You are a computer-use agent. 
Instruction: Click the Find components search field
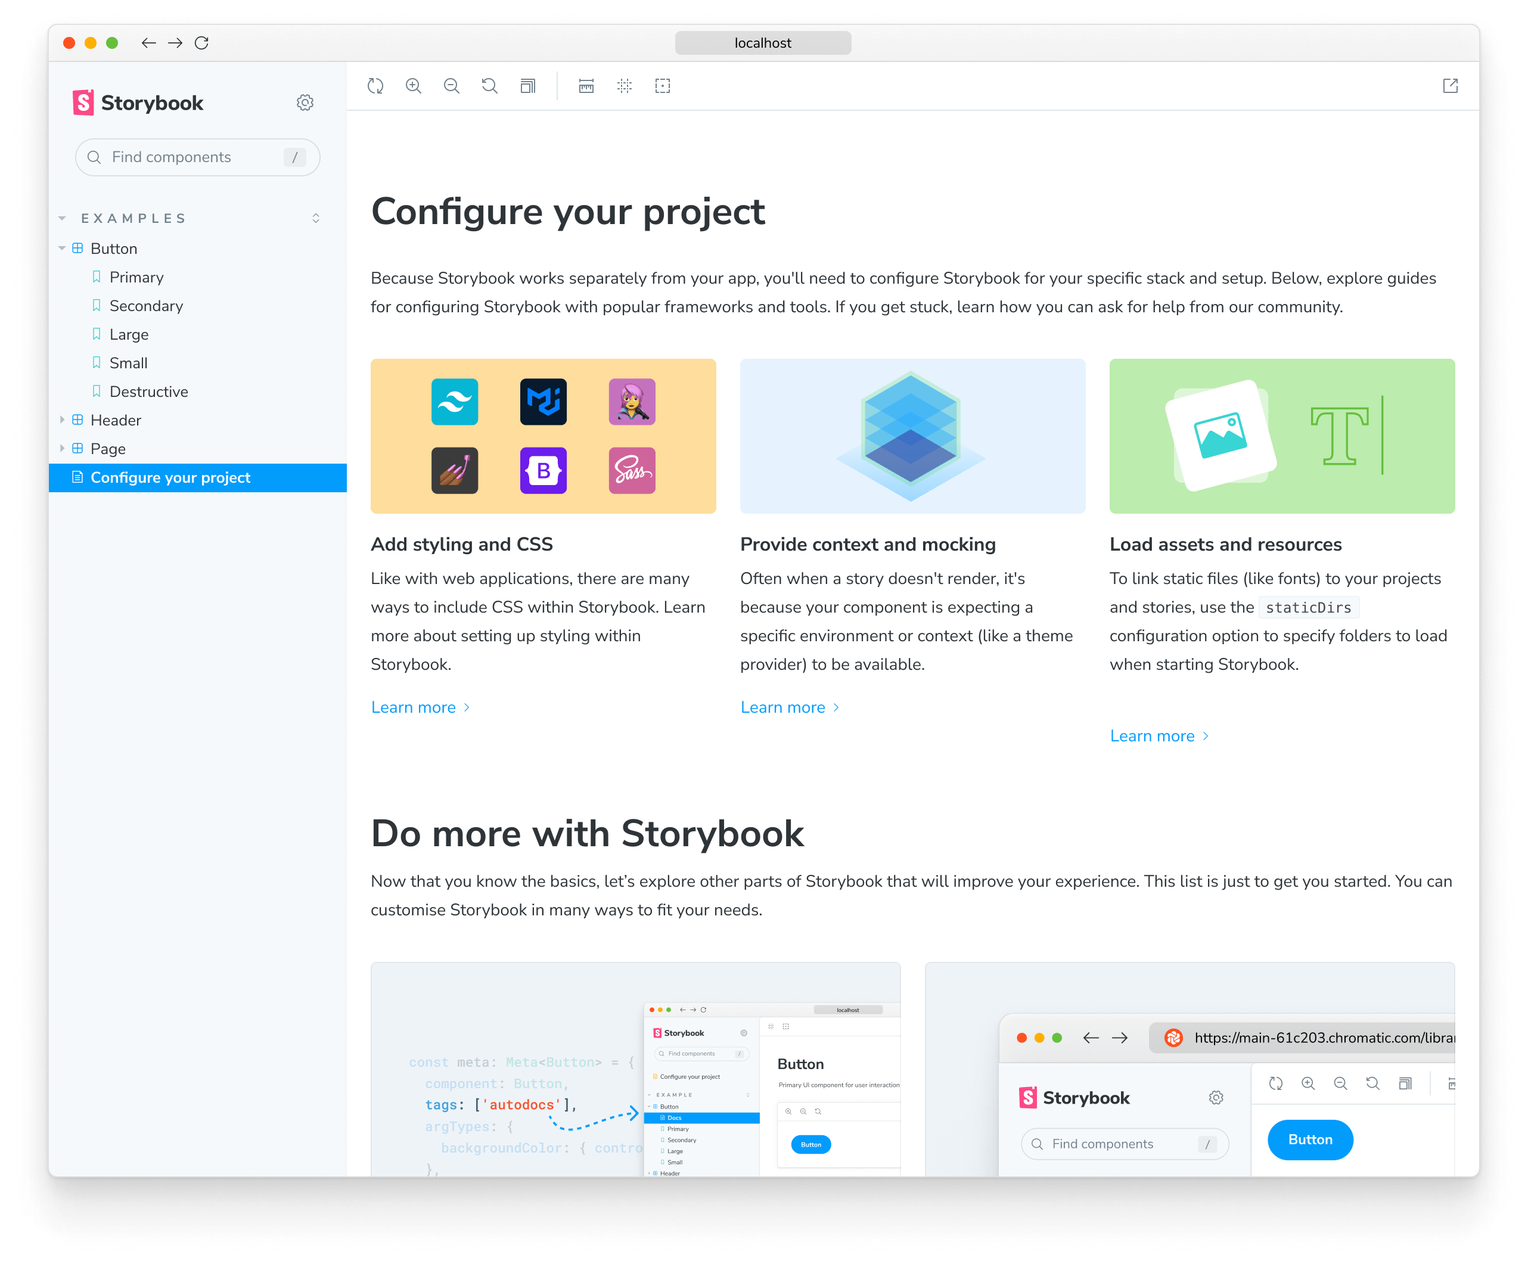[x=195, y=156]
